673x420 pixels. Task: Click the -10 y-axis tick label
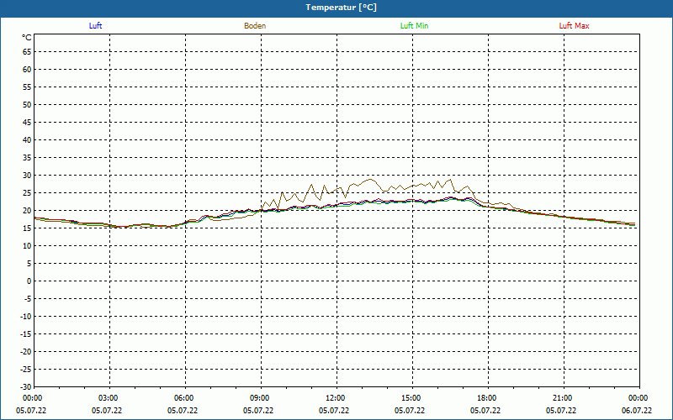[x=26, y=317]
